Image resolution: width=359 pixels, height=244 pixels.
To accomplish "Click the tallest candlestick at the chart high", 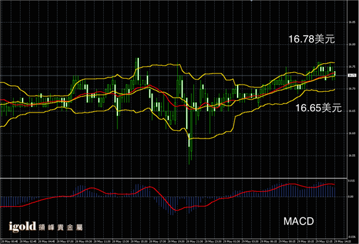I will [138, 69].
